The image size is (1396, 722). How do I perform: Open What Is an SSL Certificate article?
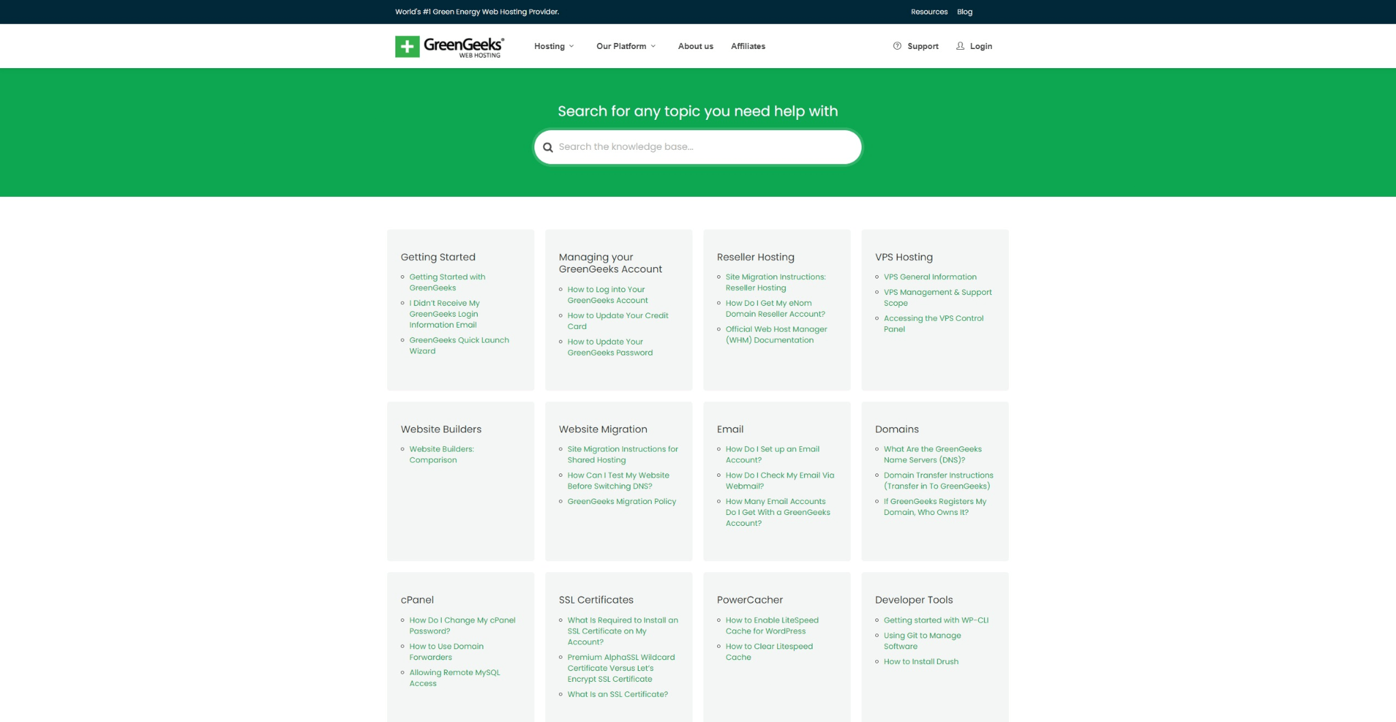(618, 694)
